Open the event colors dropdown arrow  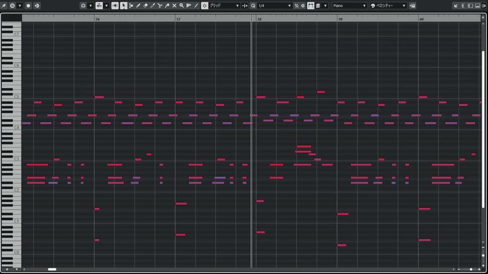[x=326, y=6]
